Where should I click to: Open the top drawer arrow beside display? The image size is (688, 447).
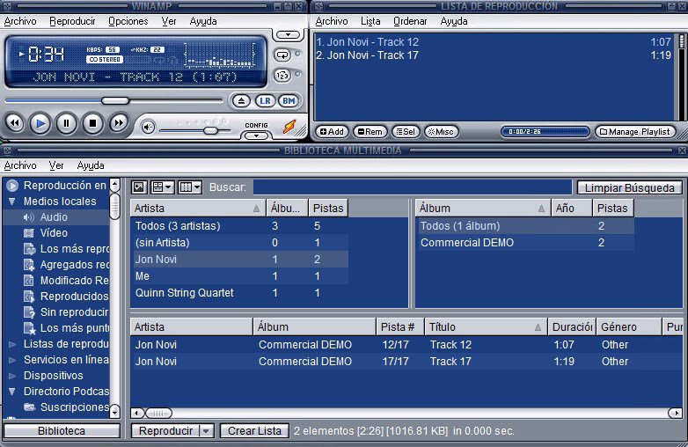click(288, 34)
